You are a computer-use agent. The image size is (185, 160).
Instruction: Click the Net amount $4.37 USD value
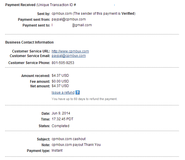click(x=60, y=86)
